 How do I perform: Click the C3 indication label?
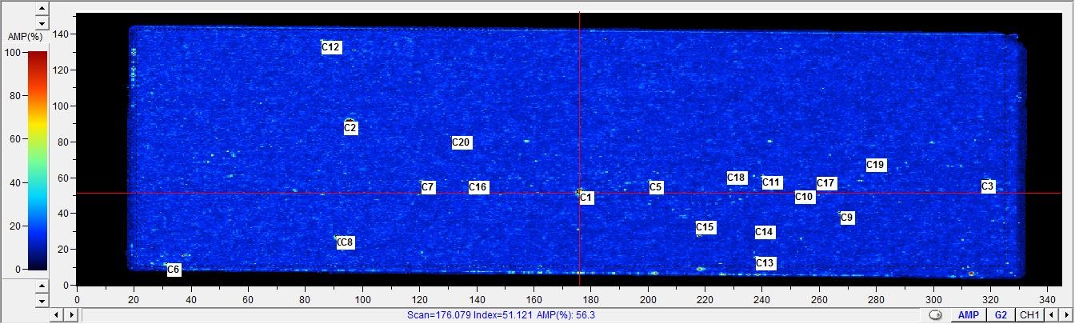coord(988,186)
